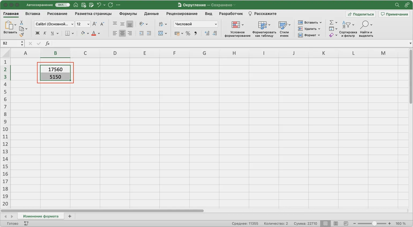This screenshot has height=227, width=413.
Task: Click the Cut scissors icon
Action: 21,23
